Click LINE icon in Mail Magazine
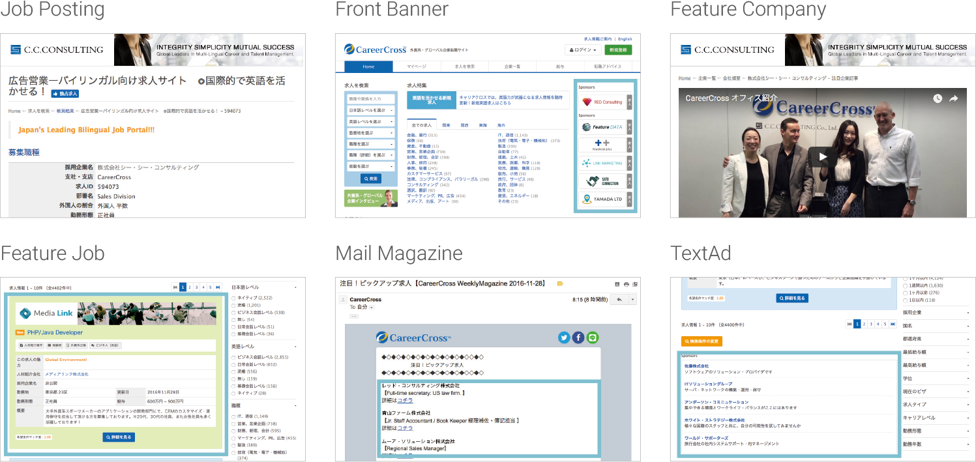 click(592, 338)
